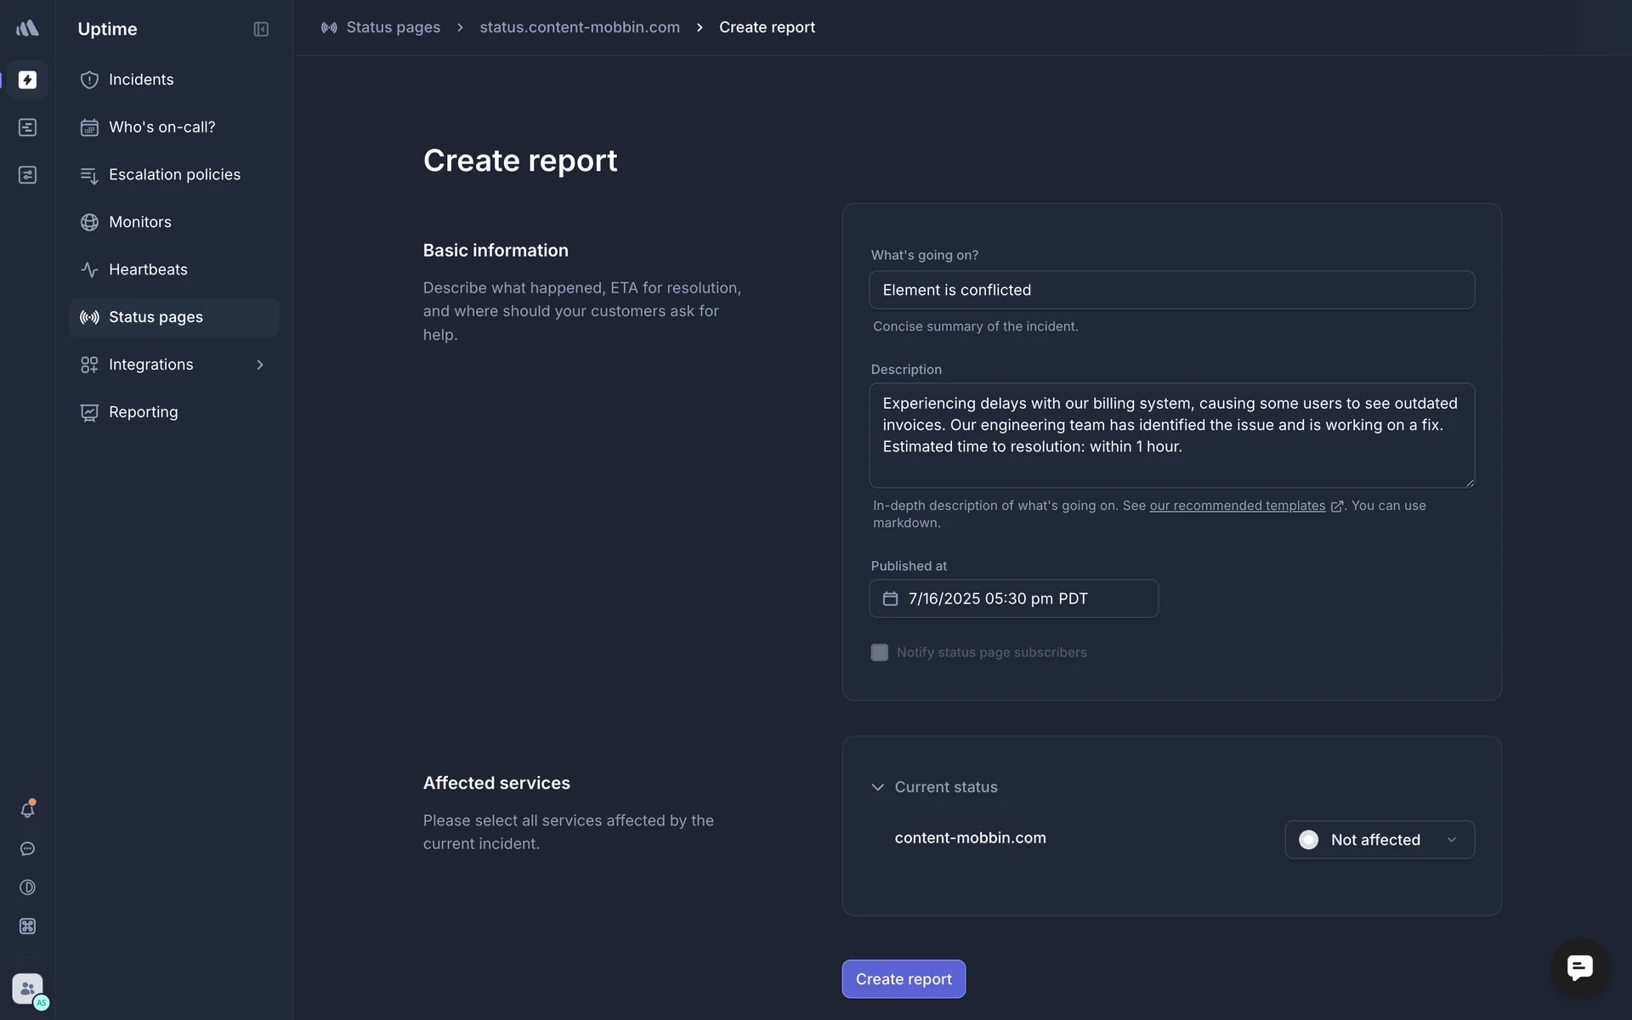Navigate to status.content-mobbin.com breadcrumb
Viewport: 1632px width, 1020px height.
(x=580, y=27)
